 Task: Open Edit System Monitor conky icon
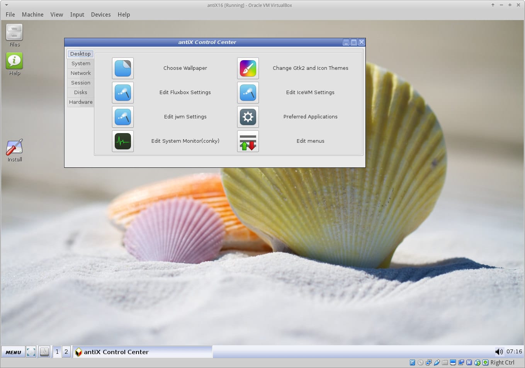point(123,141)
